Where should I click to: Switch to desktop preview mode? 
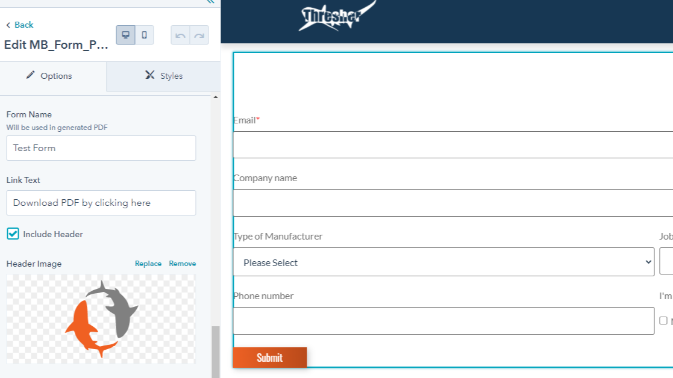coord(125,35)
